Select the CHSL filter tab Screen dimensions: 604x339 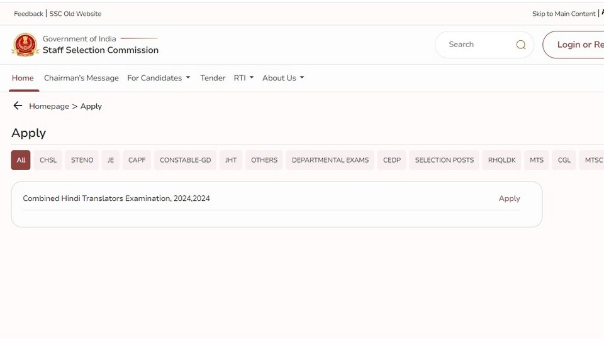click(x=48, y=160)
